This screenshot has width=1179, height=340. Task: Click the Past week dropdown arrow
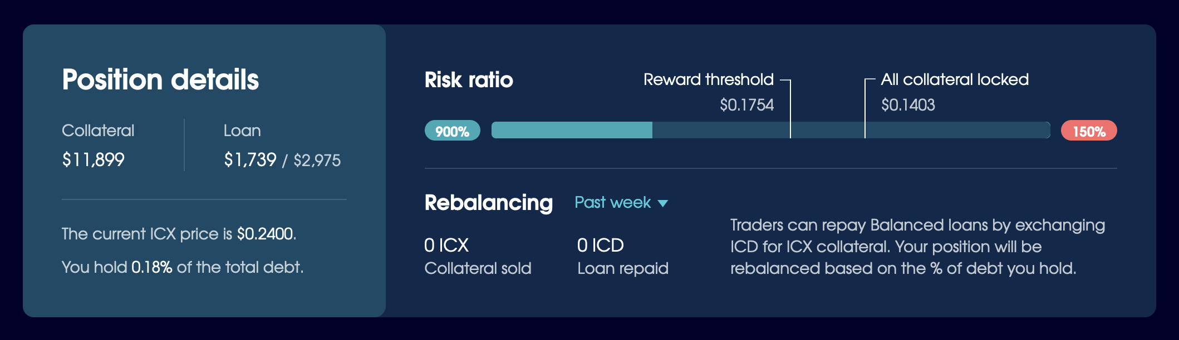click(x=662, y=203)
